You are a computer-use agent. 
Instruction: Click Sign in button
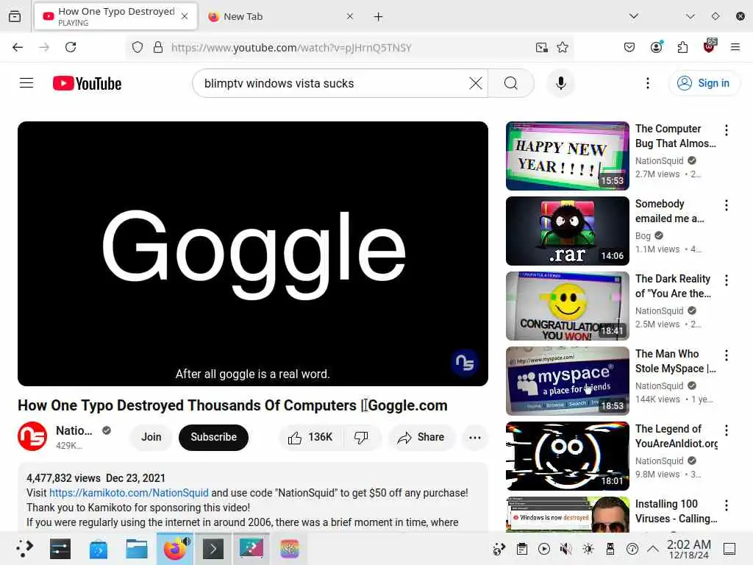click(704, 83)
